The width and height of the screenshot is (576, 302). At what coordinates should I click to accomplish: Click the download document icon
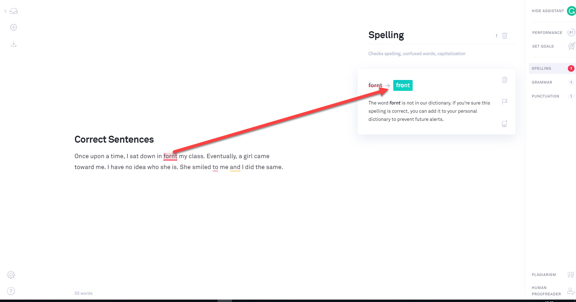pyautogui.click(x=14, y=44)
